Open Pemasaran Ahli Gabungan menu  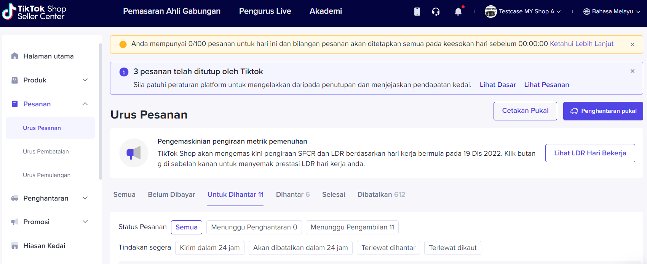pos(172,11)
